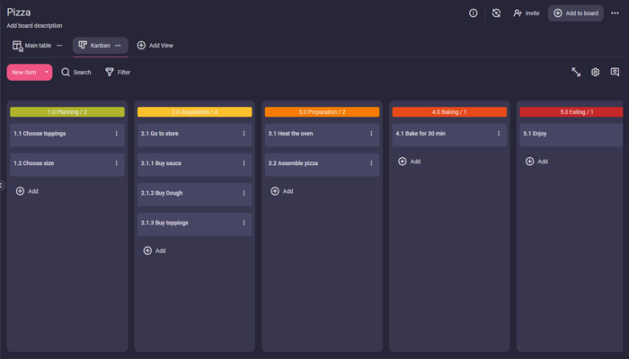Open the three-dot menu on Choose toppings
629x359 pixels.
(116, 134)
